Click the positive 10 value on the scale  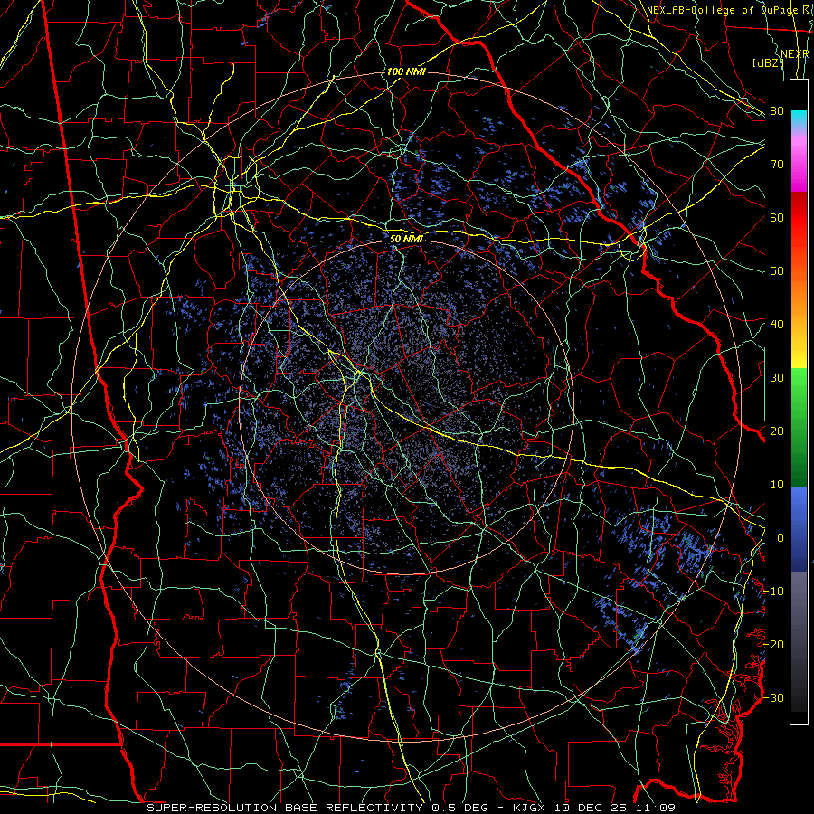(777, 485)
